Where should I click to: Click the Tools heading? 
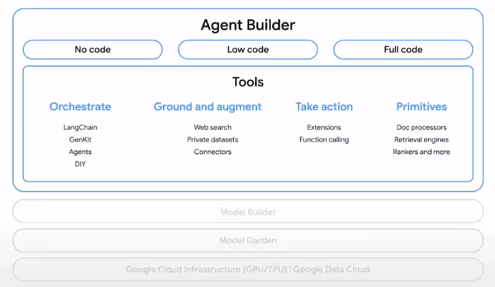(247, 82)
